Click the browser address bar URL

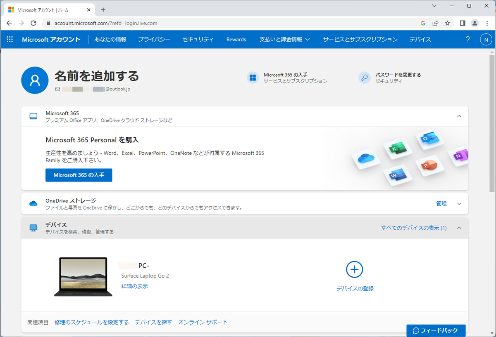106,23
